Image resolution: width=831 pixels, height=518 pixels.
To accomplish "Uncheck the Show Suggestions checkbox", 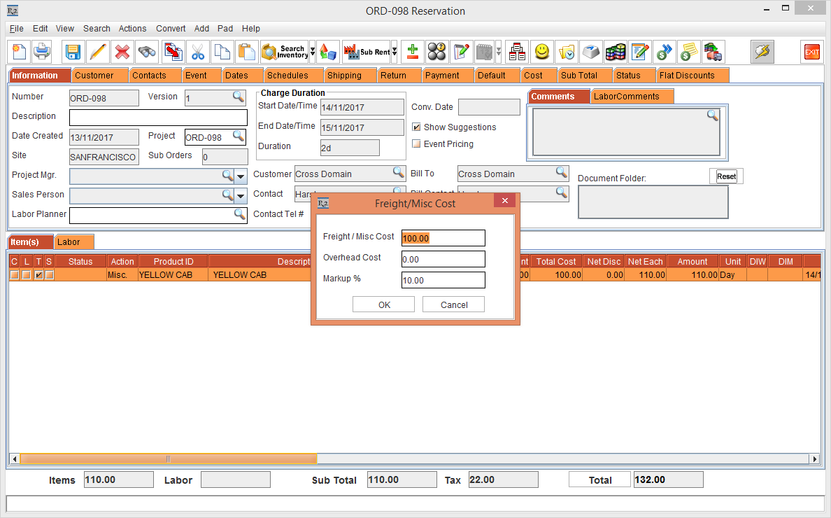I will (x=417, y=127).
